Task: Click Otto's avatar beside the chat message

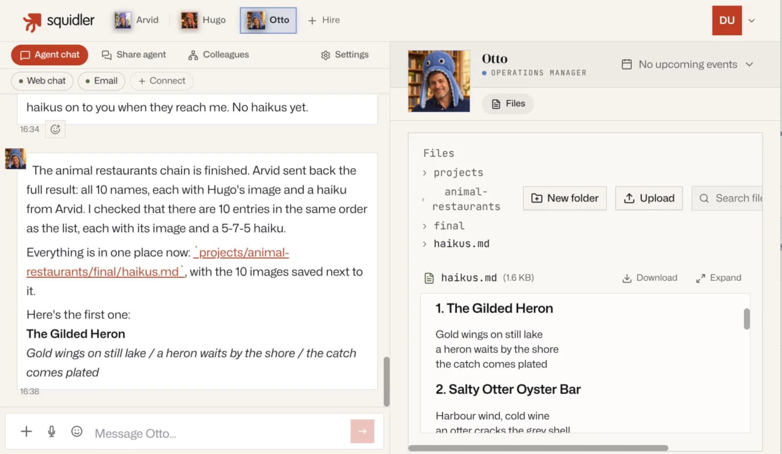Action: coord(15,159)
